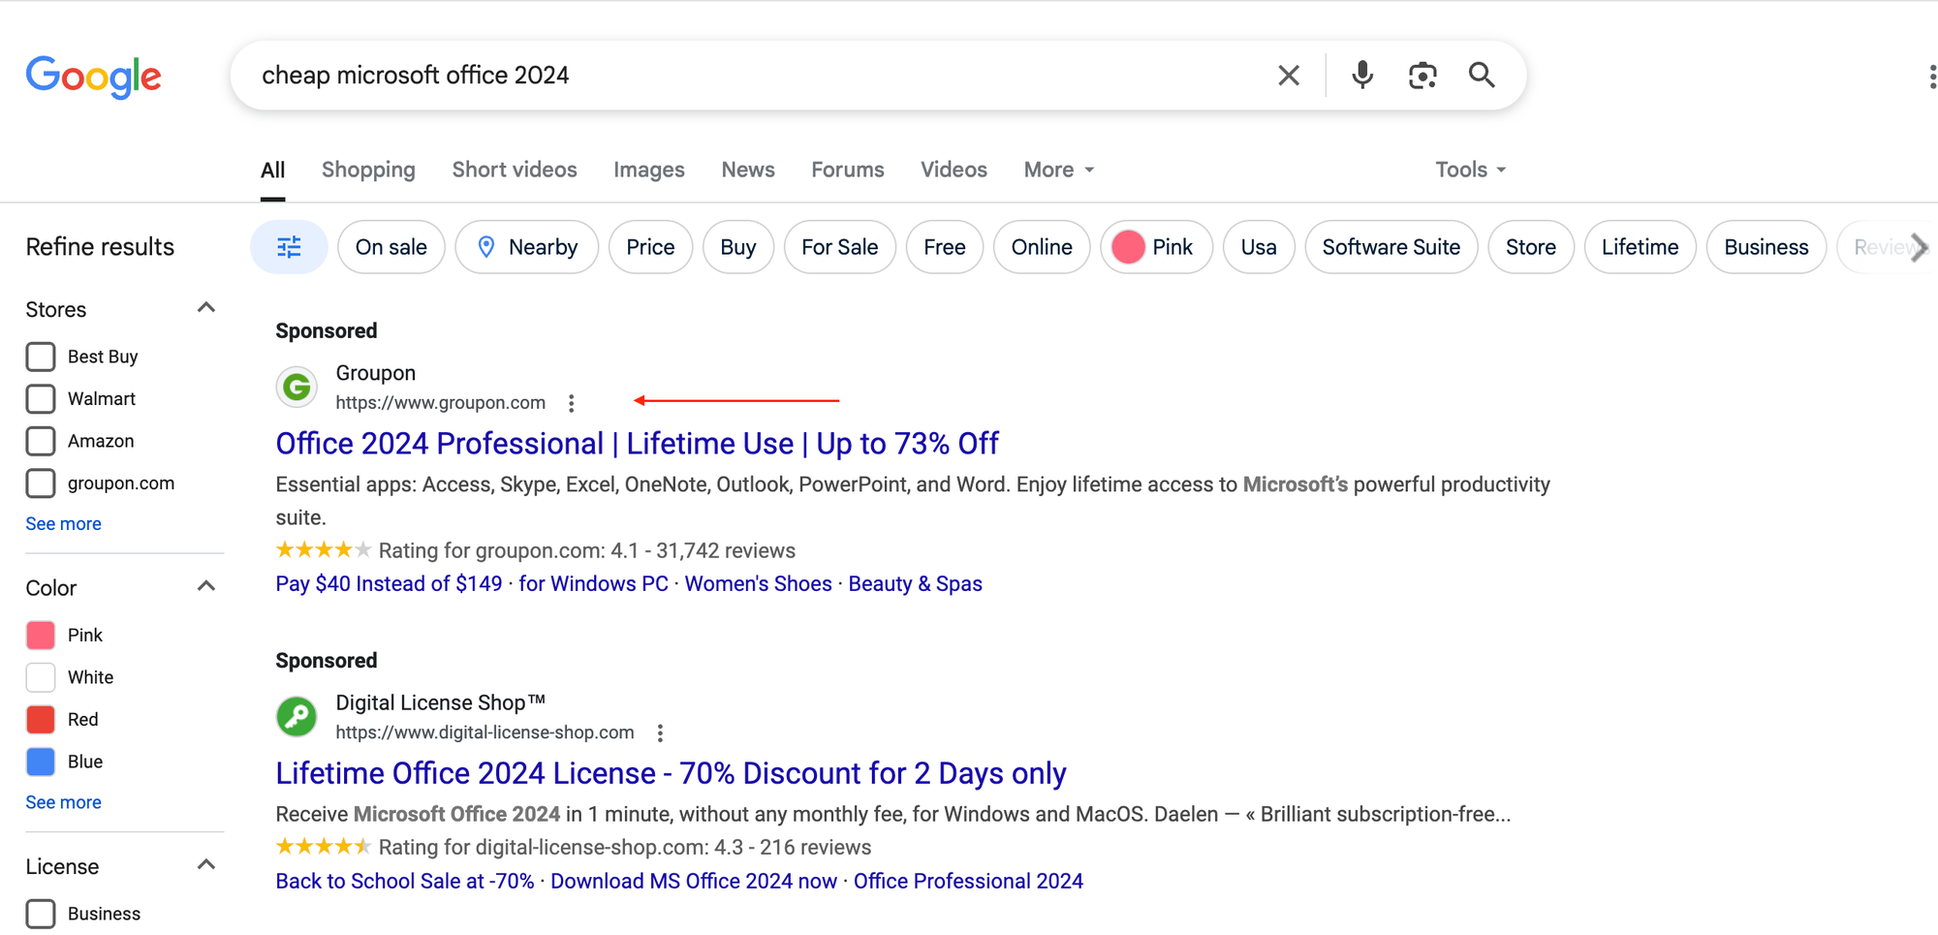Click See more under Color
Screen dimensions: 1938x935
63,803
